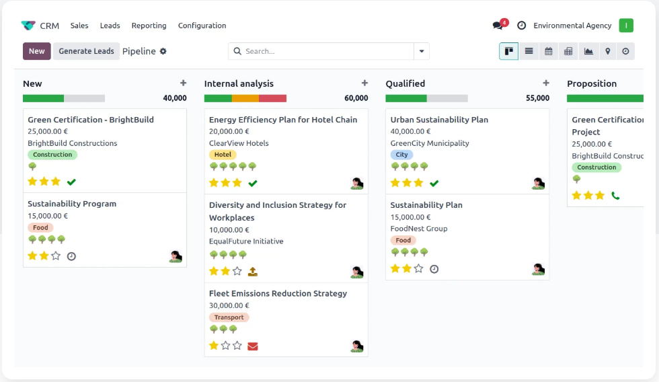Screen dimensions: 659x382
Task: Switch to List view
Action: [529, 51]
